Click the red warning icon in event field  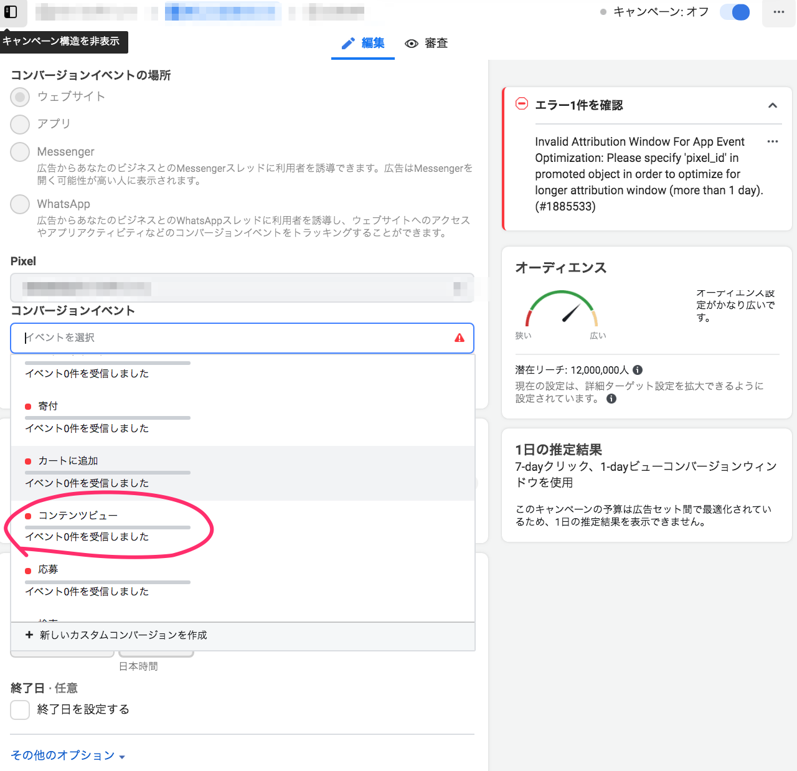pos(460,338)
